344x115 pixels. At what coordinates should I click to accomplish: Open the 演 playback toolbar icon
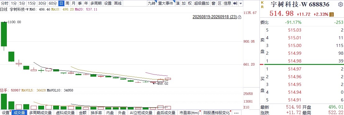(177, 3)
